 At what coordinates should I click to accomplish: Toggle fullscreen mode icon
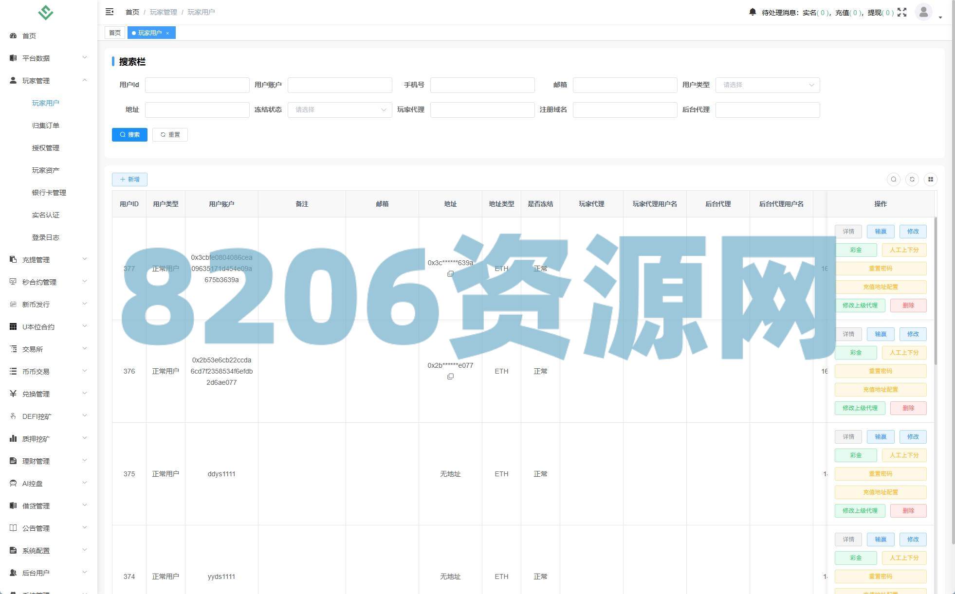(x=902, y=12)
